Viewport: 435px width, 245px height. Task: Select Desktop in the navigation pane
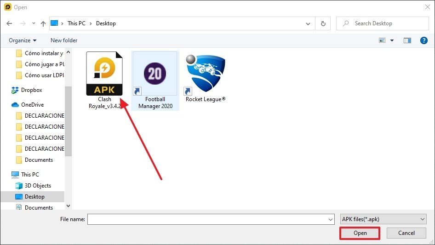click(33, 196)
